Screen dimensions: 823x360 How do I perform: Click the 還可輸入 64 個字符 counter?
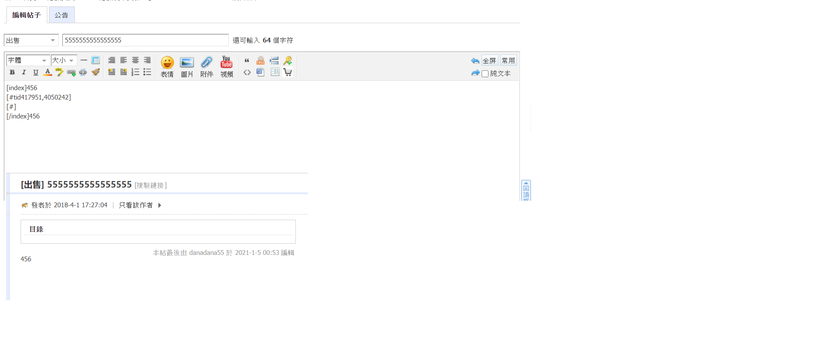click(x=263, y=40)
